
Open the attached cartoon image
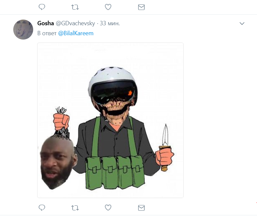110,120
